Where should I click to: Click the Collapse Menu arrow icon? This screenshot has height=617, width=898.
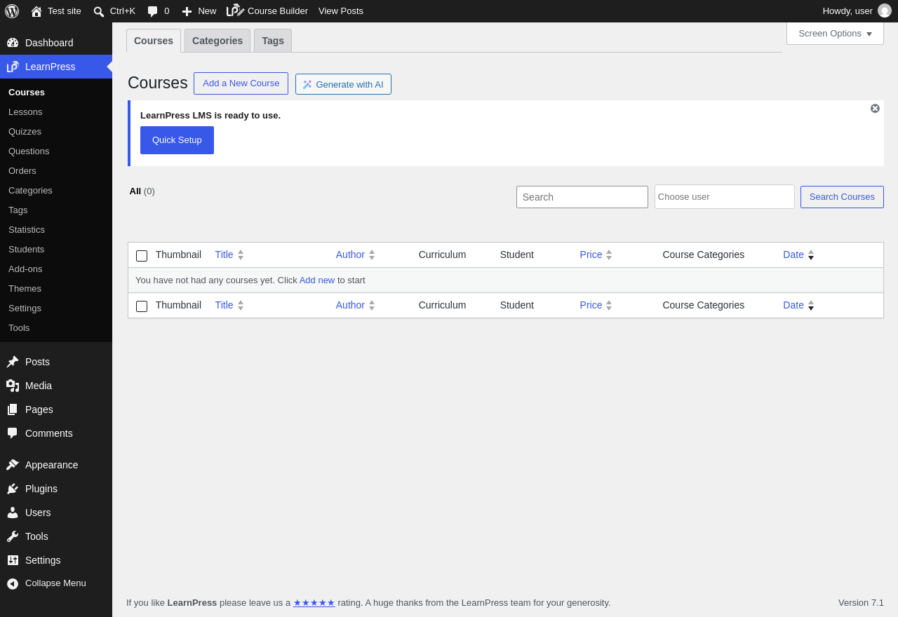pos(13,583)
